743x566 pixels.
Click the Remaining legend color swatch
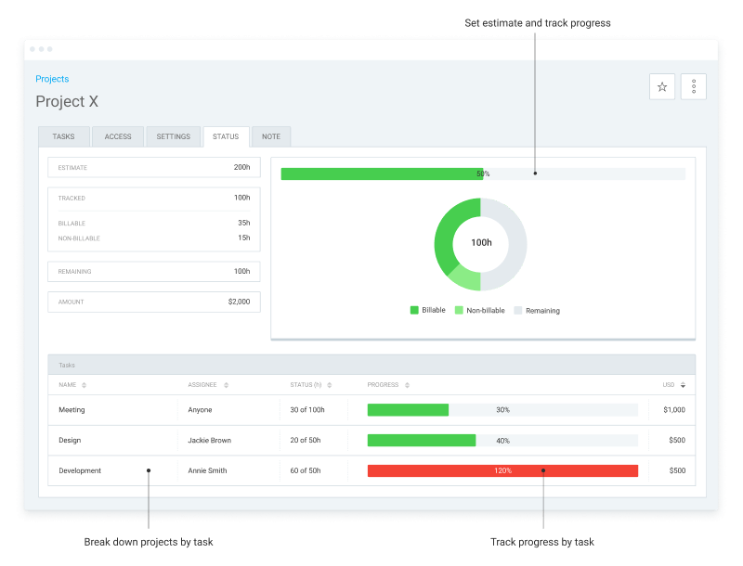click(x=518, y=311)
